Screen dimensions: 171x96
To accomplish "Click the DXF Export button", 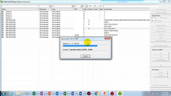I will (161, 73).
